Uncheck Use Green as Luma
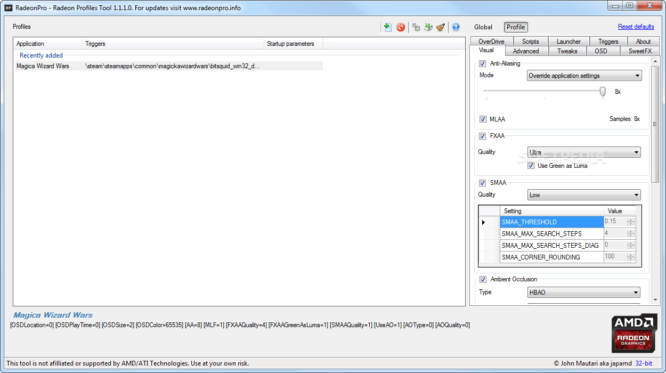 531,166
